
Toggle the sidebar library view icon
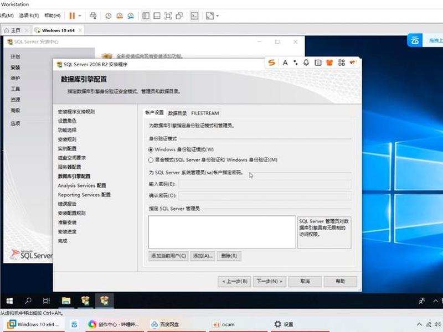tap(146, 16)
